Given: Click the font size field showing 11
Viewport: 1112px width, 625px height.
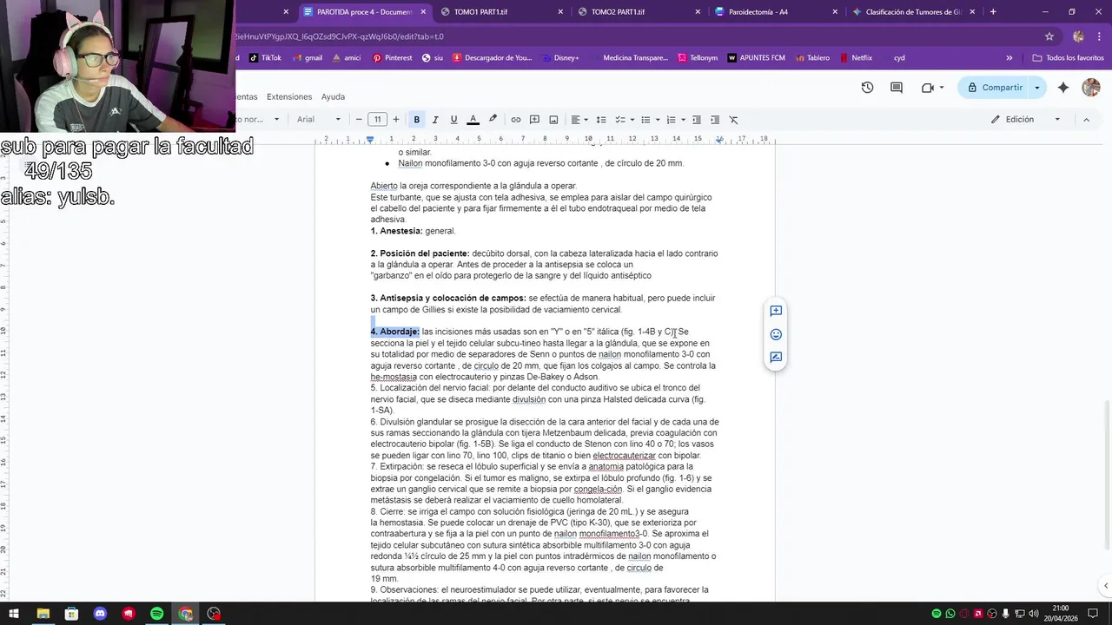Looking at the screenshot, I should [x=377, y=120].
